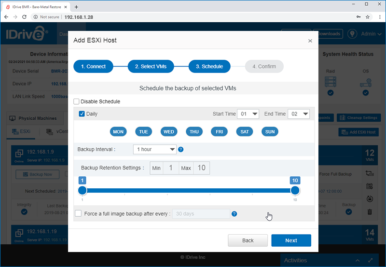Click the Next button
Viewport: 386px width, 267px height.
291,240
